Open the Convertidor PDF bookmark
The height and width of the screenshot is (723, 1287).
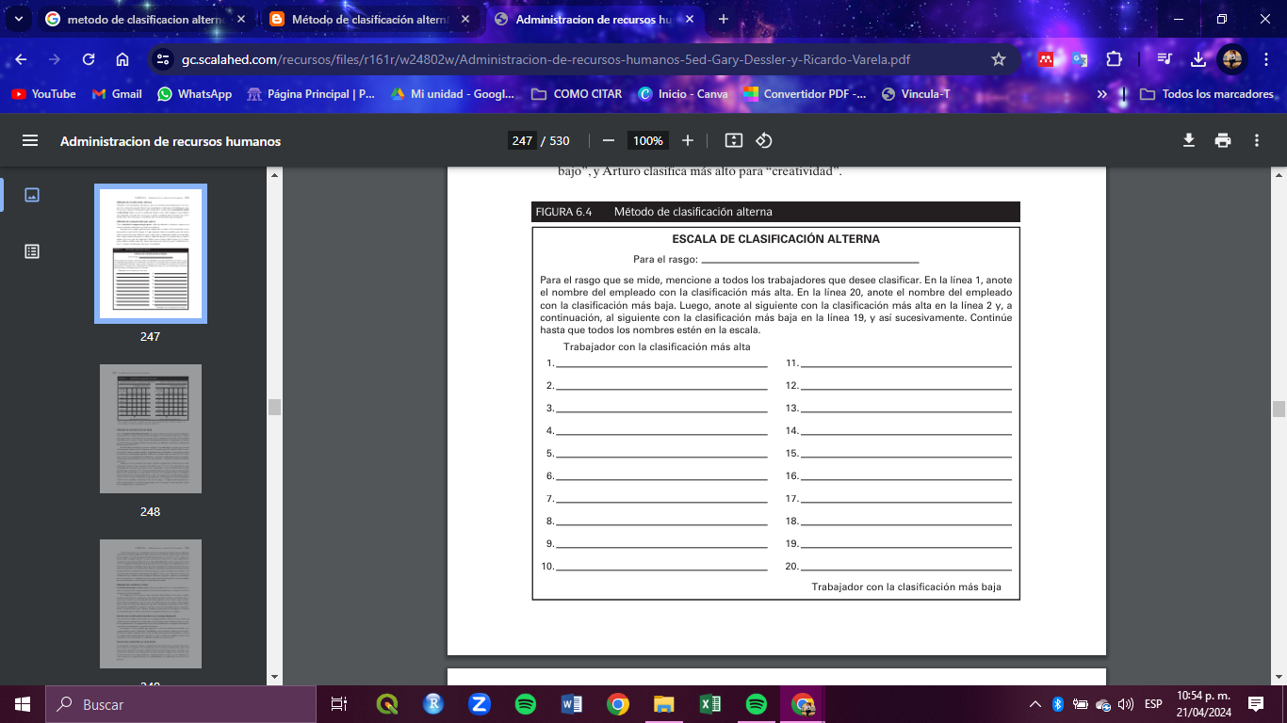pos(805,94)
